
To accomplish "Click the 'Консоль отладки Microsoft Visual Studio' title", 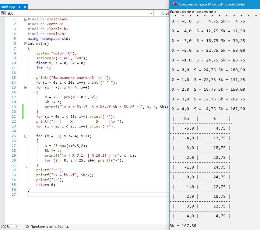I will pos(212,4).
